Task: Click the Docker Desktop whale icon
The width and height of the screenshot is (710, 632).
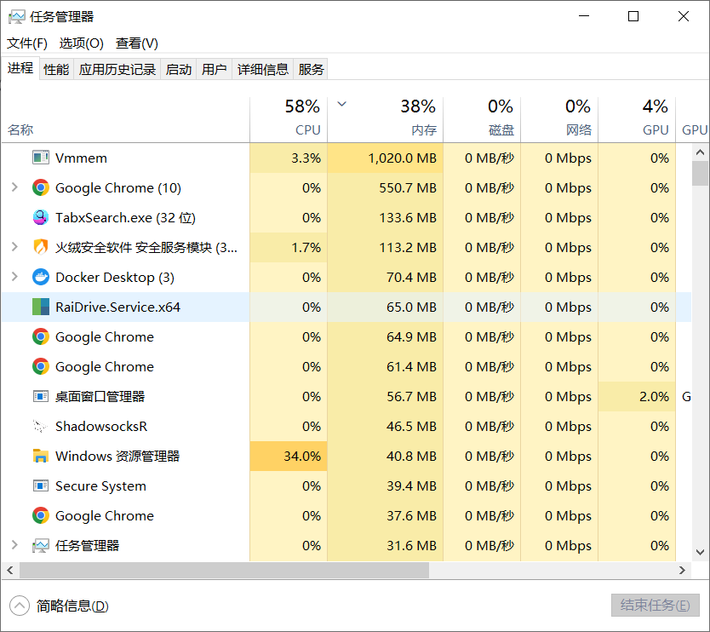Action: coord(41,278)
